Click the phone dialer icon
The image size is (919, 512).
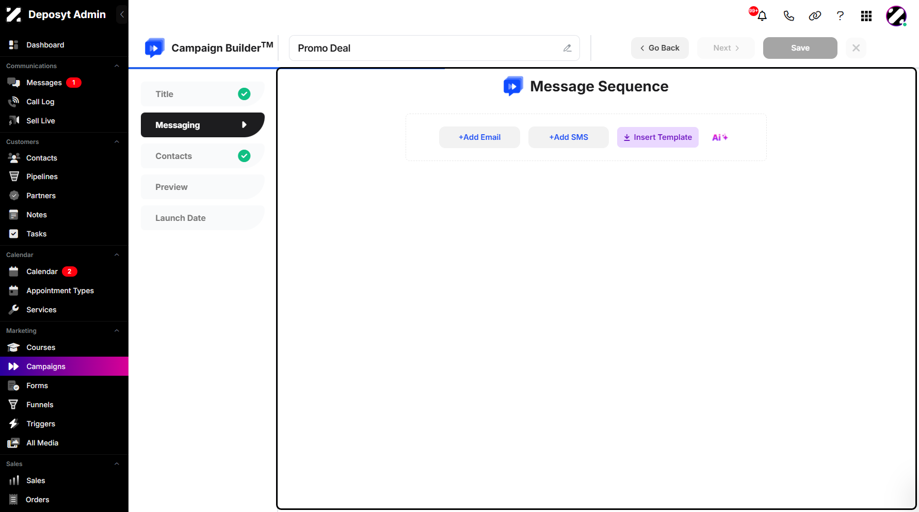click(x=788, y=16)
